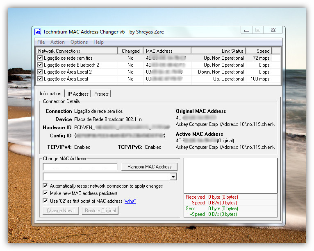Switch to the Presets tab

pyautogui.click(x=101, y=94)
